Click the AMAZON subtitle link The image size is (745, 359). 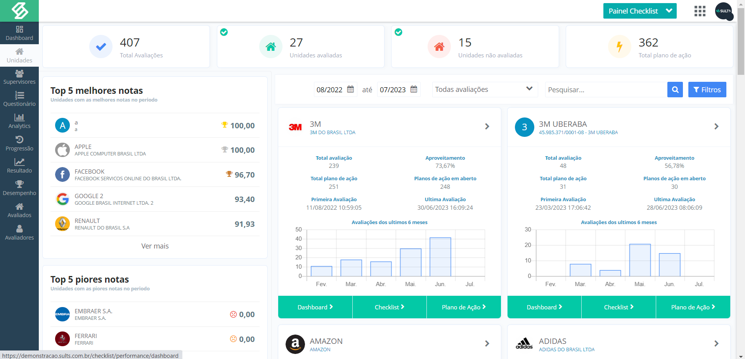[320, 350]
